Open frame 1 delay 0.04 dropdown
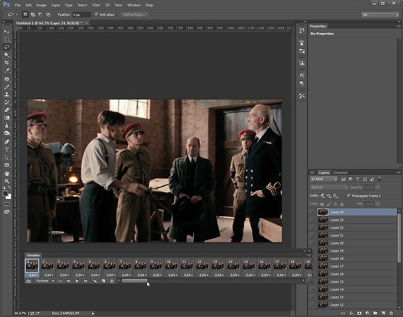The width and height of the screenshot is (403, 317). (34, 275)
